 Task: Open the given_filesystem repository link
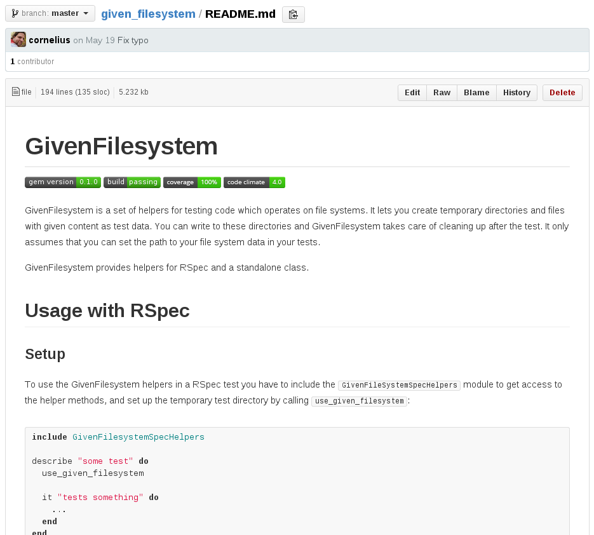tap(148, 14)
